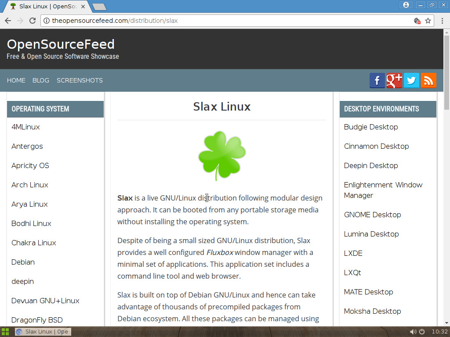Click the site info icon dropdown
This screenshot has width=450, height=337.
pos(46,20)
